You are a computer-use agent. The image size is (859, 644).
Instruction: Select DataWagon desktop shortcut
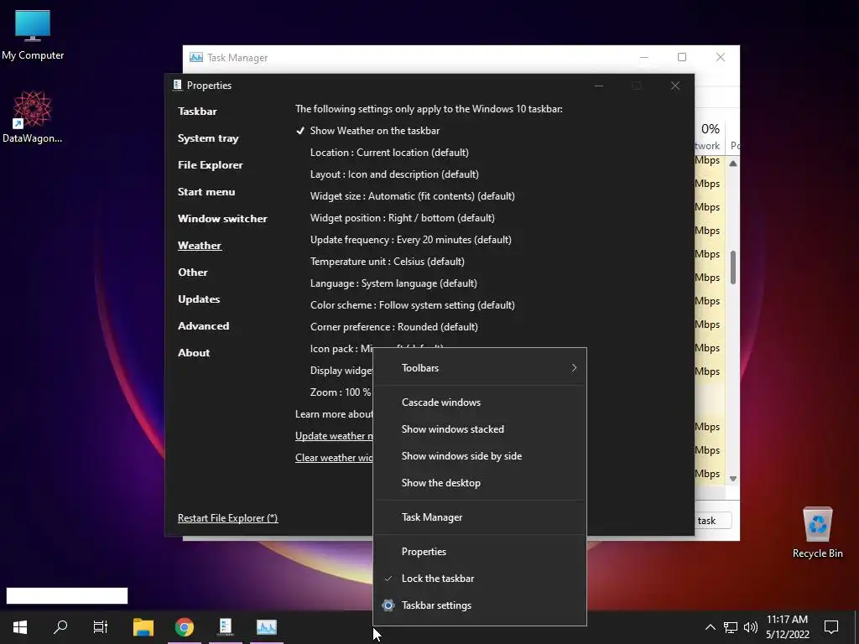point(33,117)
